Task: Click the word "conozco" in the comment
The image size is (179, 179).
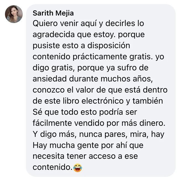Action: (49, 90)
